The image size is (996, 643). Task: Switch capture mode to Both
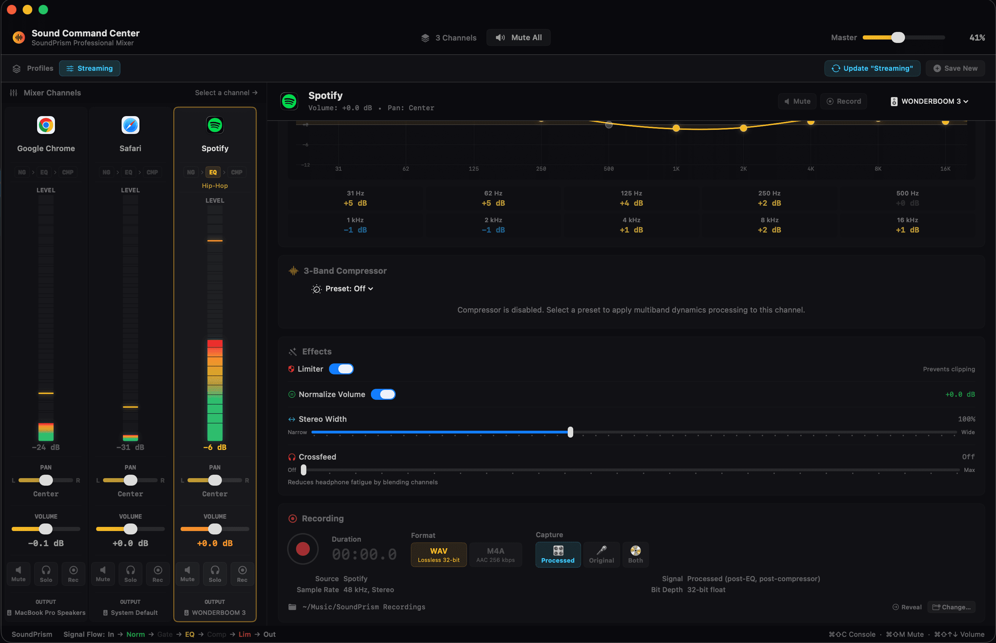[x=635, y=554]
